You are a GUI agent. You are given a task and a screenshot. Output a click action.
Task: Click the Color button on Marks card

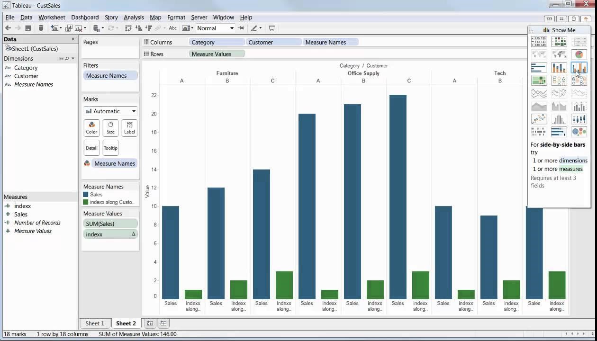(x=91, y=128)
